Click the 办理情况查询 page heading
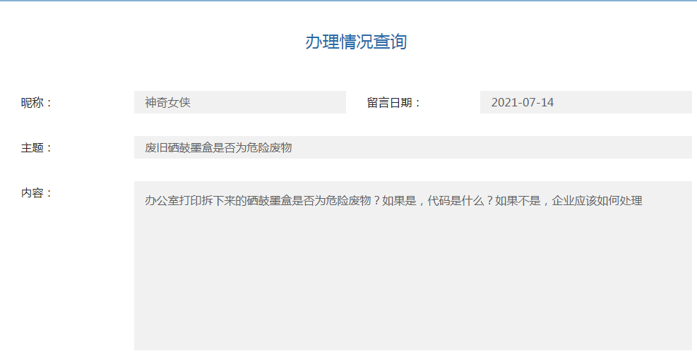697x363 pixels. coord(356,42)
